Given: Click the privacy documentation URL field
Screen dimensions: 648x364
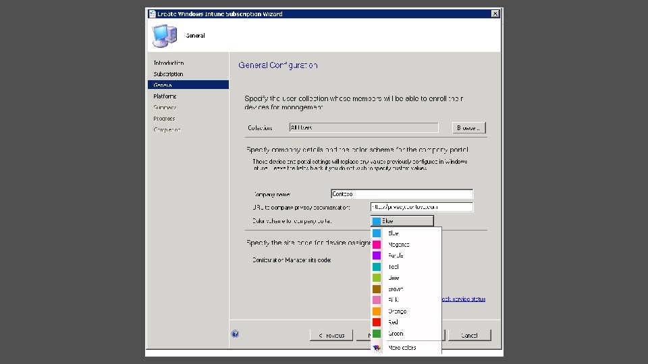Looking at the screenshot, I should 421,207.
